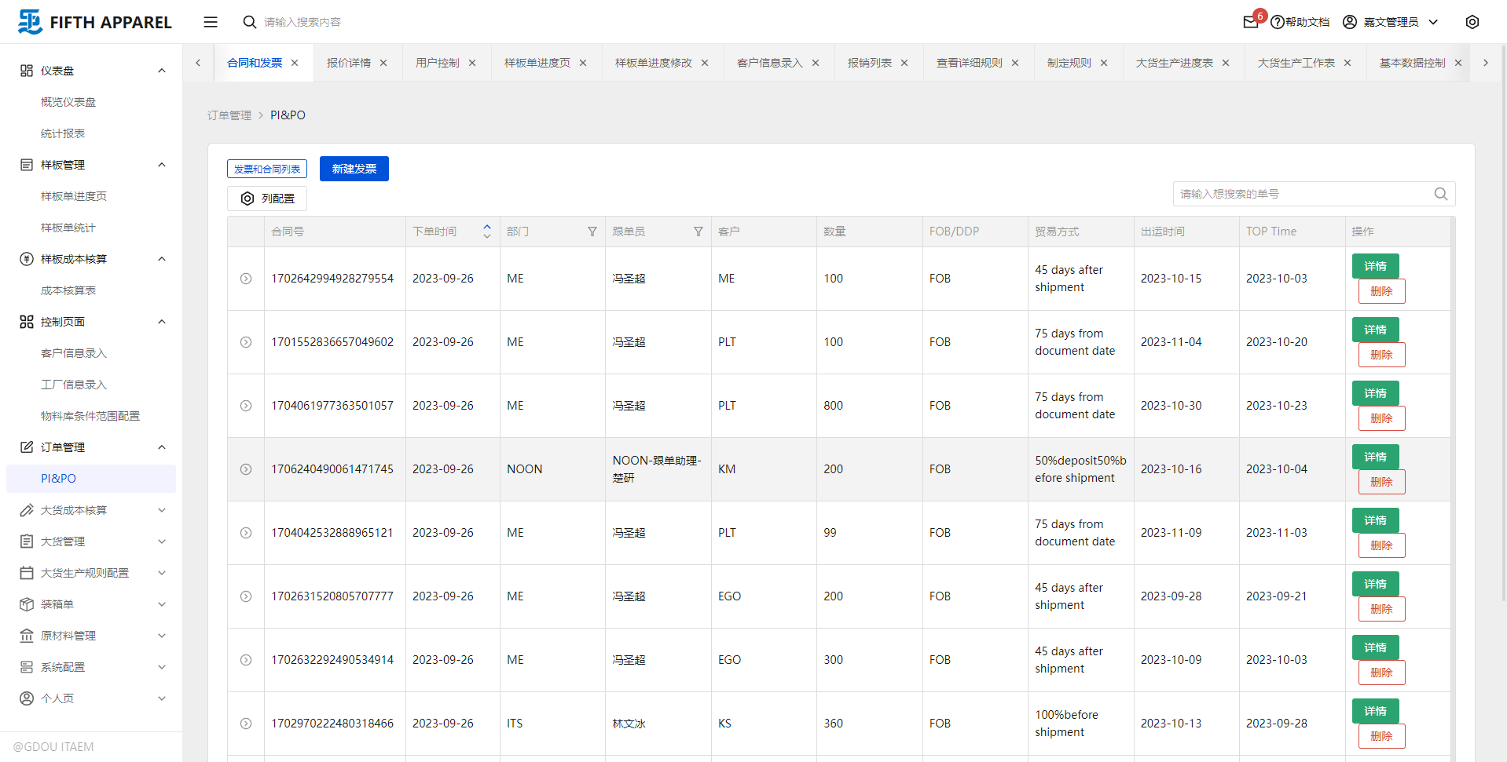Click the settings hexagon icon top right
Screen dimensions: 1507x762
point(1472,22)
